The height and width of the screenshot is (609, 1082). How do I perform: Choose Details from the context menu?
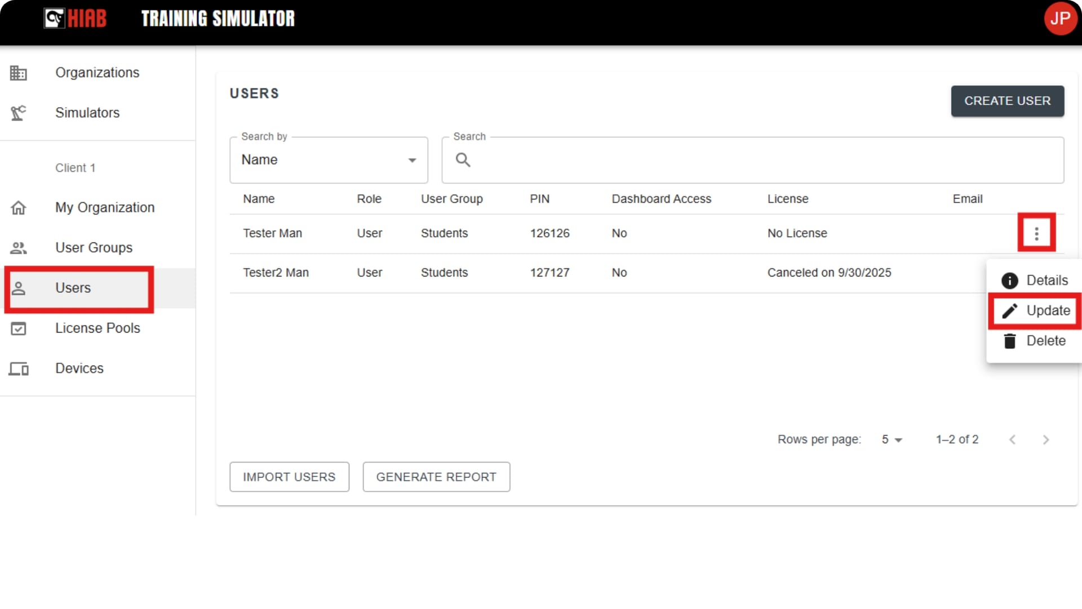point(1034,281)
